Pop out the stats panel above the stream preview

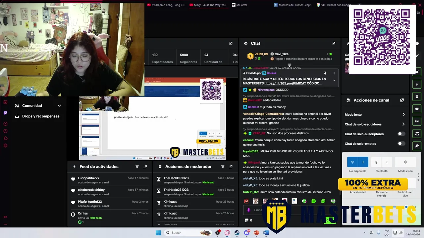[231, 43]
